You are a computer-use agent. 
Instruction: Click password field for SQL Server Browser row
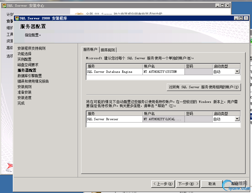(198, 119)
